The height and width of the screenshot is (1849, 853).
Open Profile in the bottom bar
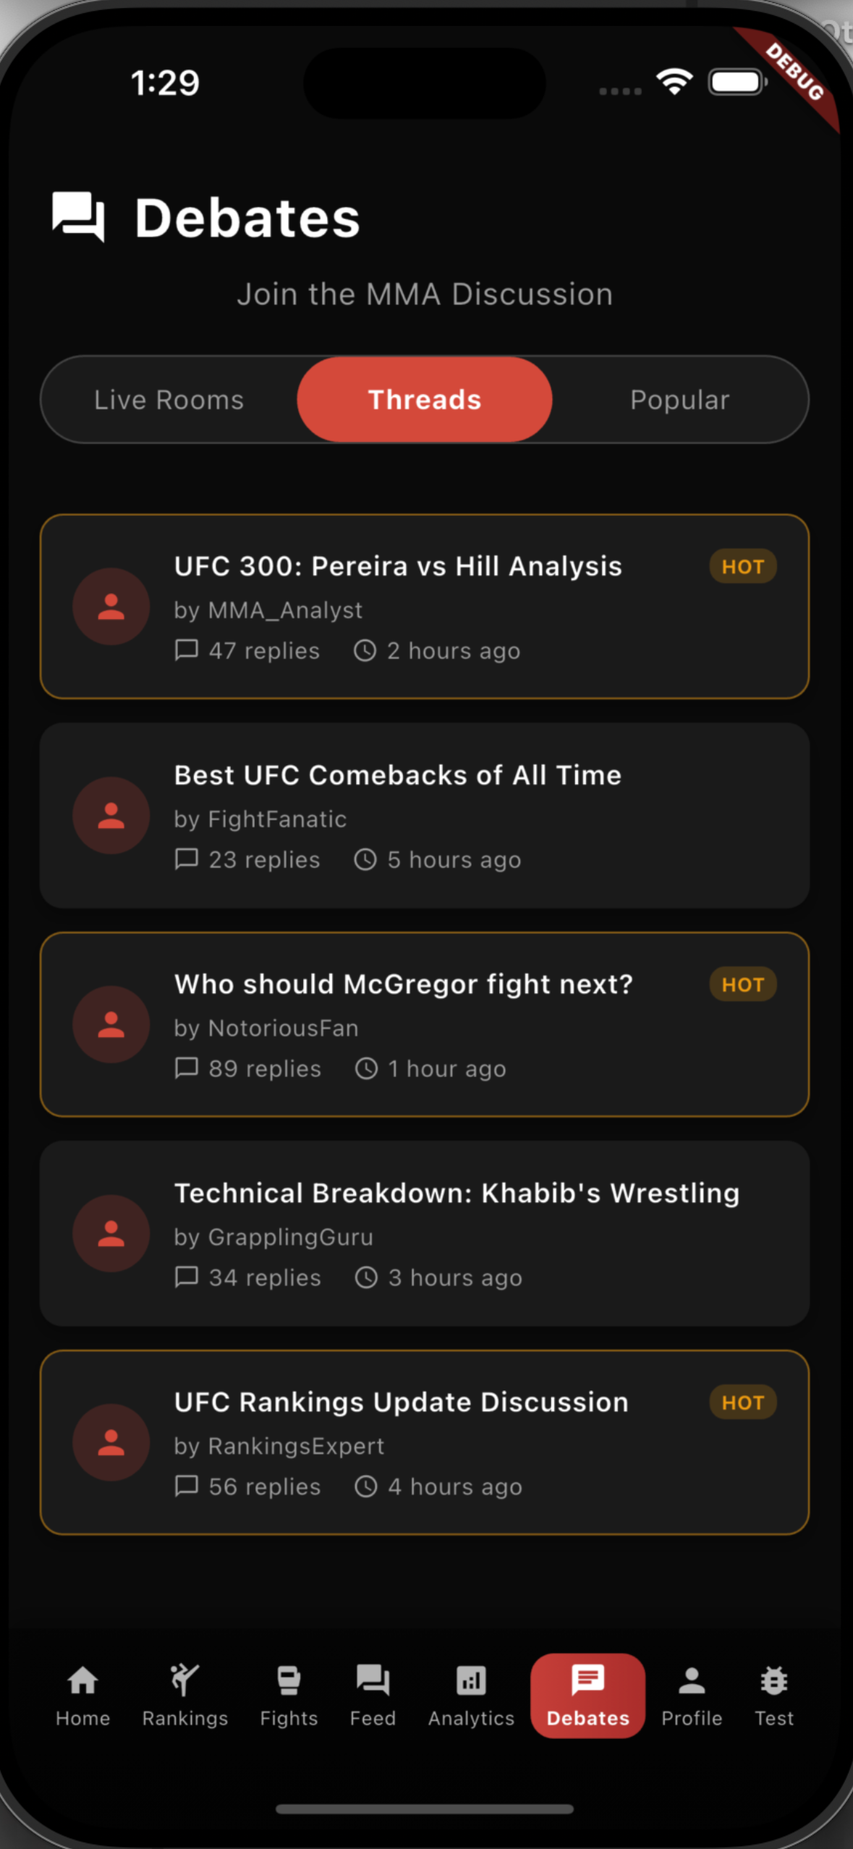point(692,1681)
